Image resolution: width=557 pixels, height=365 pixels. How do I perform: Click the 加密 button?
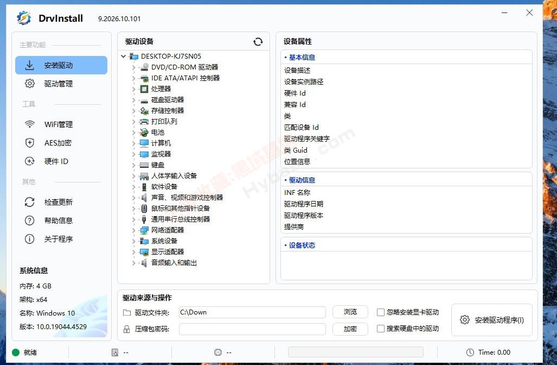350,329
